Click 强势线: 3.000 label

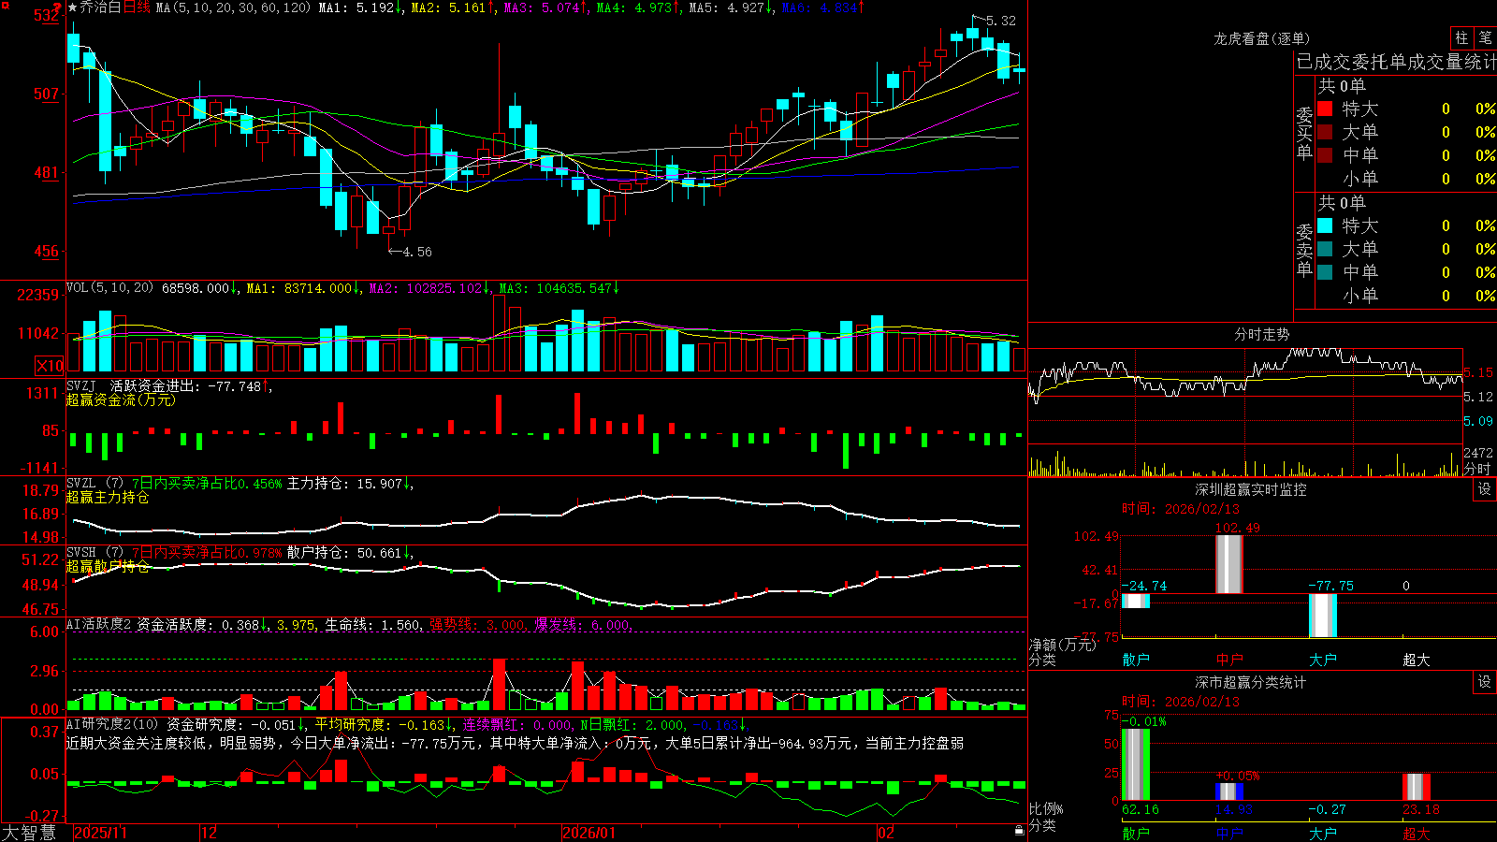477,625
